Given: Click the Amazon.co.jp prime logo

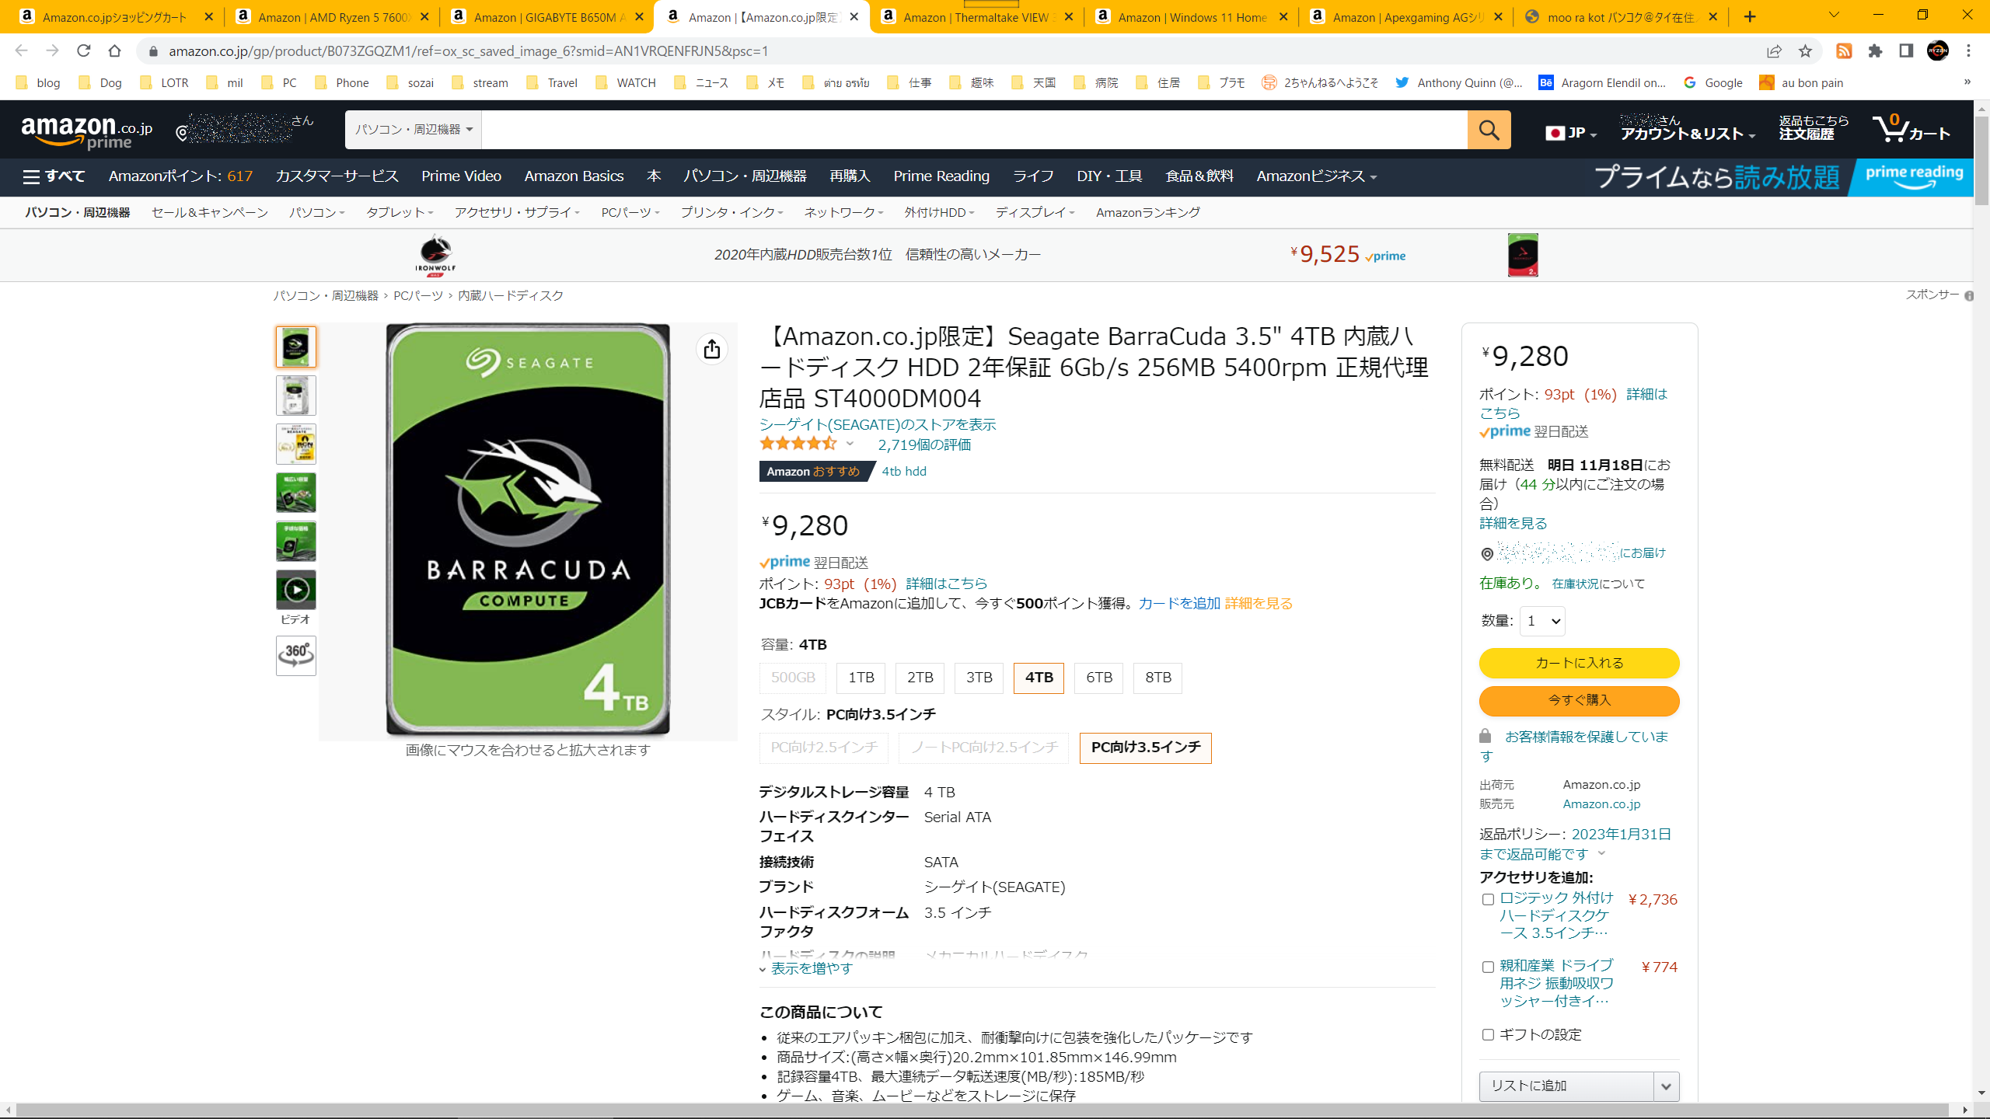Looking at the screenshot, I should point(87,131).
